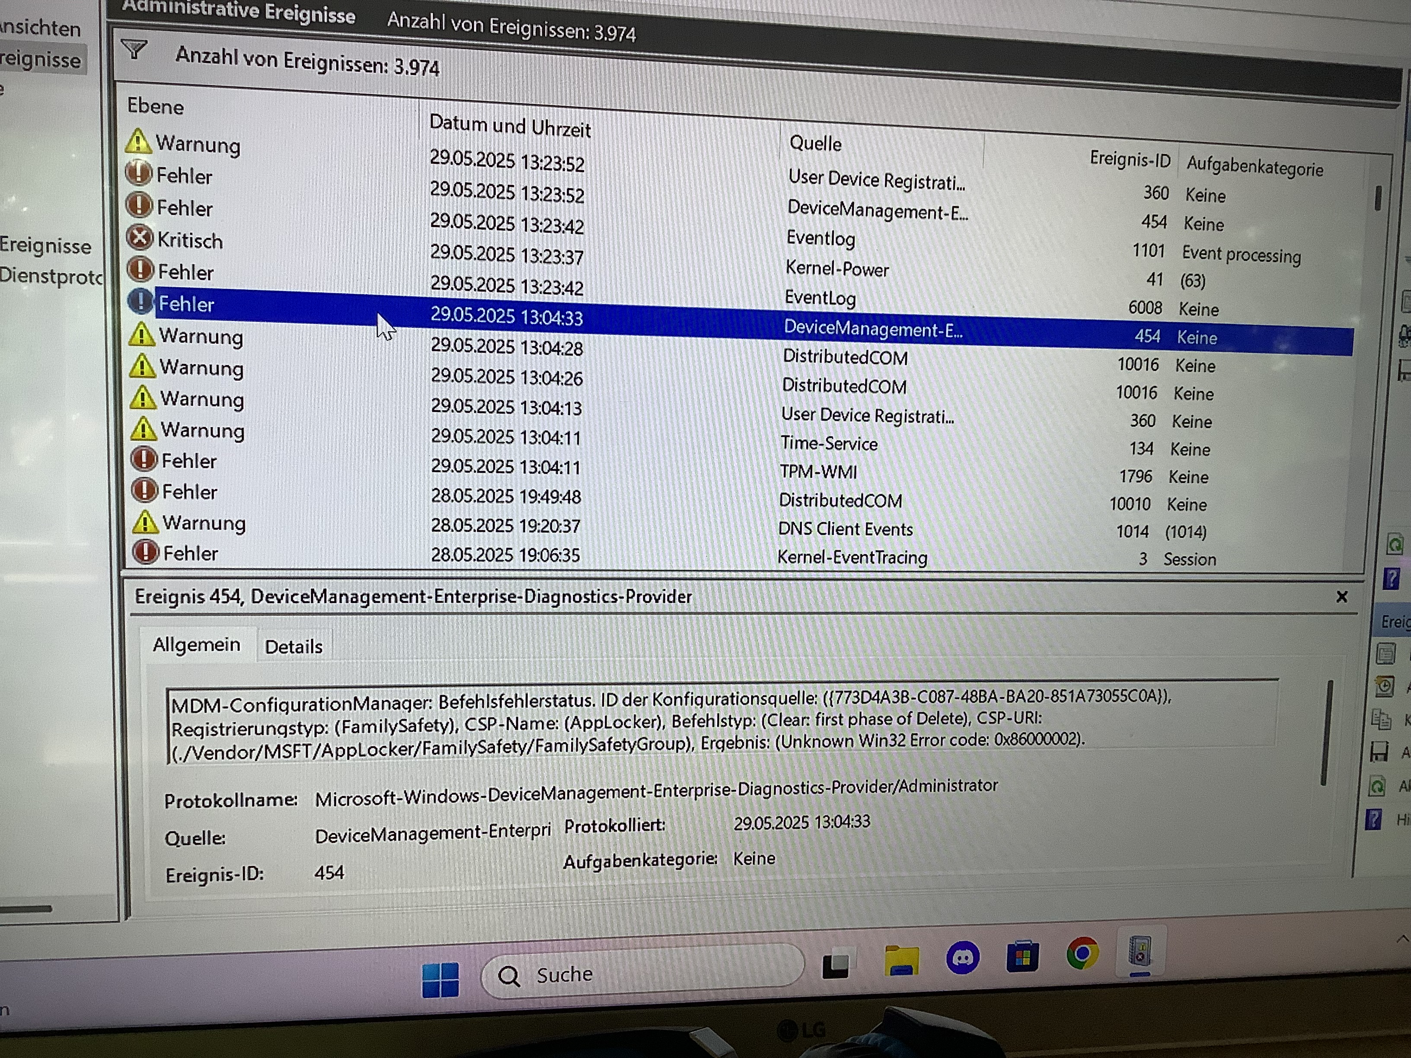Click the Kritisch level error icon

tap(140, 238)
